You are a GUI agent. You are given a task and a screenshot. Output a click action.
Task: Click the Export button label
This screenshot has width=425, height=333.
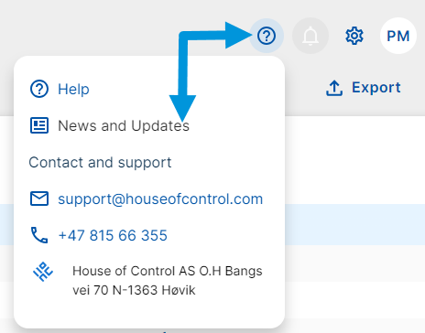tap(376, 88)
